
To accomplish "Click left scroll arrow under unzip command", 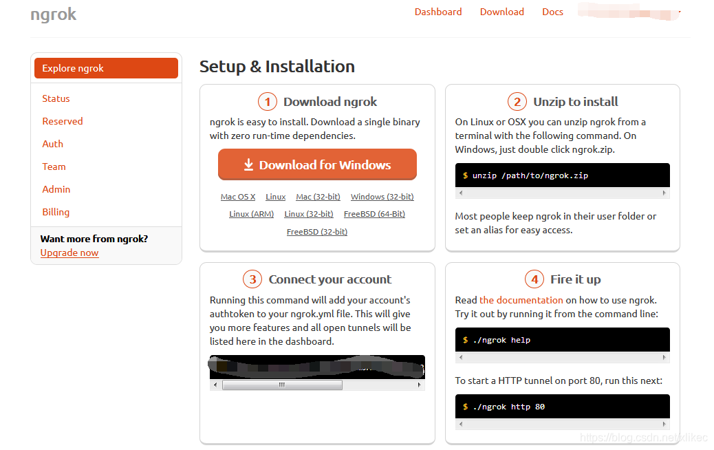I will 461,193.
